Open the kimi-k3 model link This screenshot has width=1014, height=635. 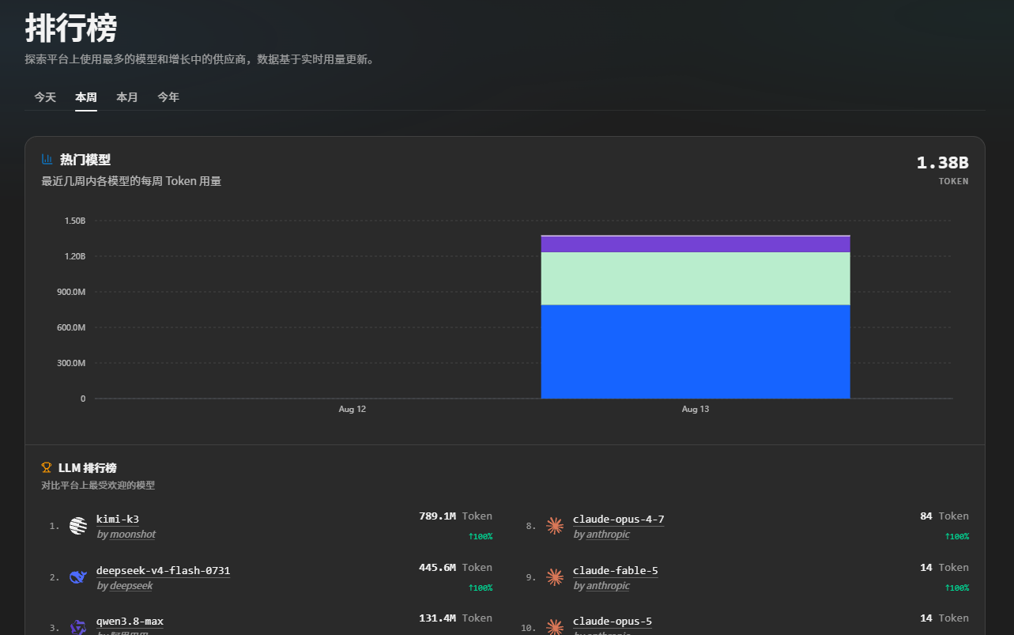coord(118,520)
